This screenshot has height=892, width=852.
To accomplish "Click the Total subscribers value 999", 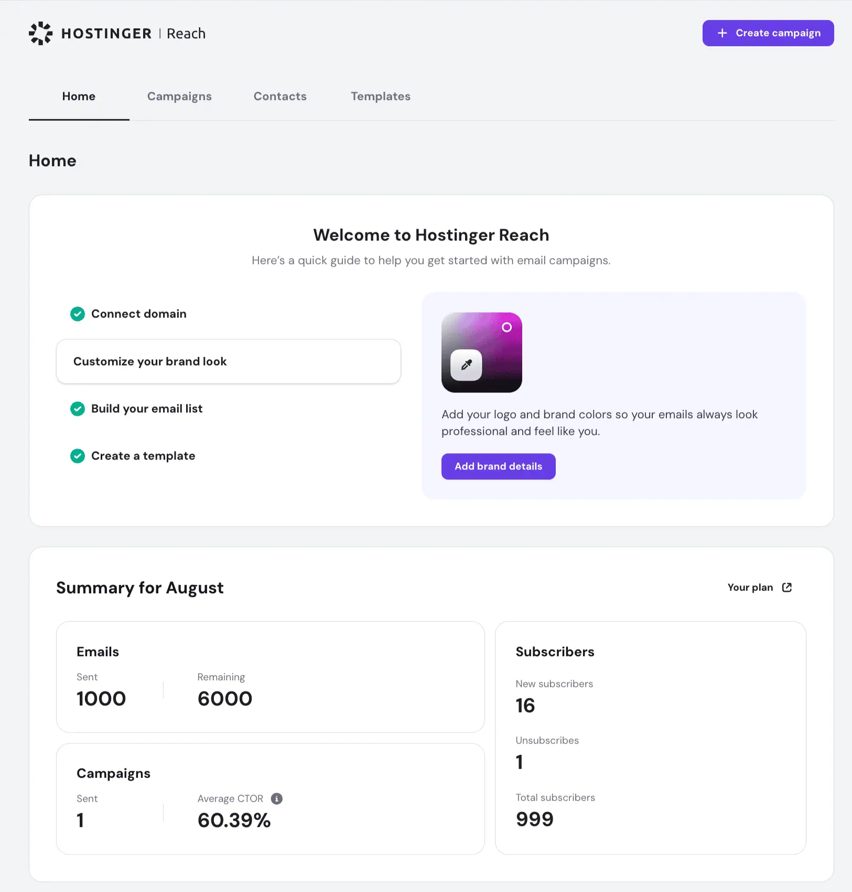I will click(535, 819).
